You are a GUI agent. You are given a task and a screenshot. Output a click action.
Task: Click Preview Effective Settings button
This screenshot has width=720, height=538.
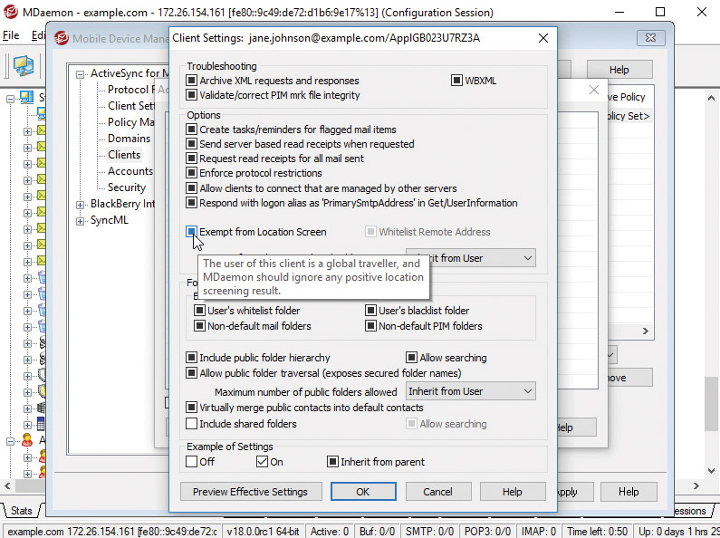[x=251, y=492]
